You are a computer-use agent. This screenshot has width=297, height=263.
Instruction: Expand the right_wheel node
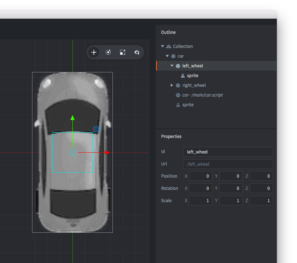[x=172, y=85]
